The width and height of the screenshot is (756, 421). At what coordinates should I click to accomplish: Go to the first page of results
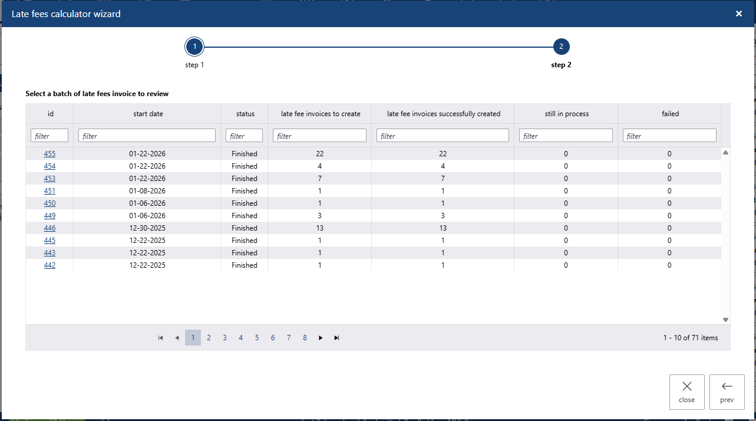point(161,338)
